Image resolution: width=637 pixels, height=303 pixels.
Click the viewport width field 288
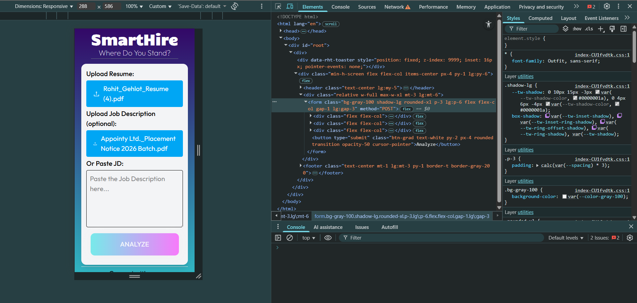[86, 6]
